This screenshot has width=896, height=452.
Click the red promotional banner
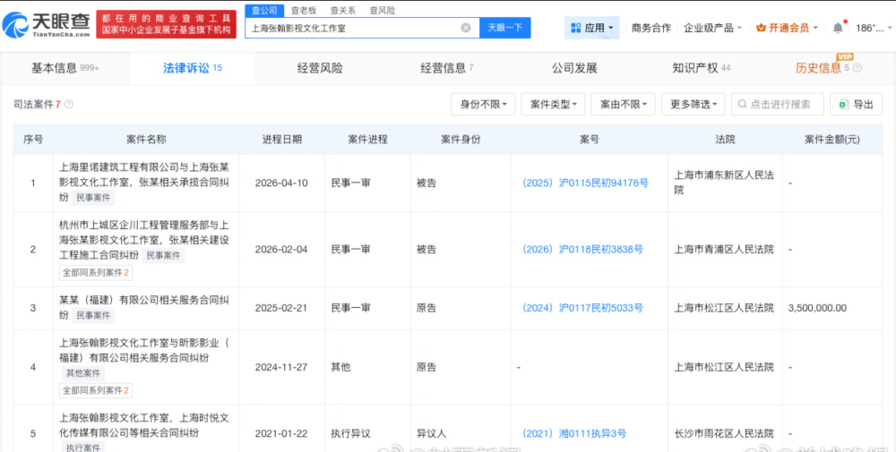point(167,24)
